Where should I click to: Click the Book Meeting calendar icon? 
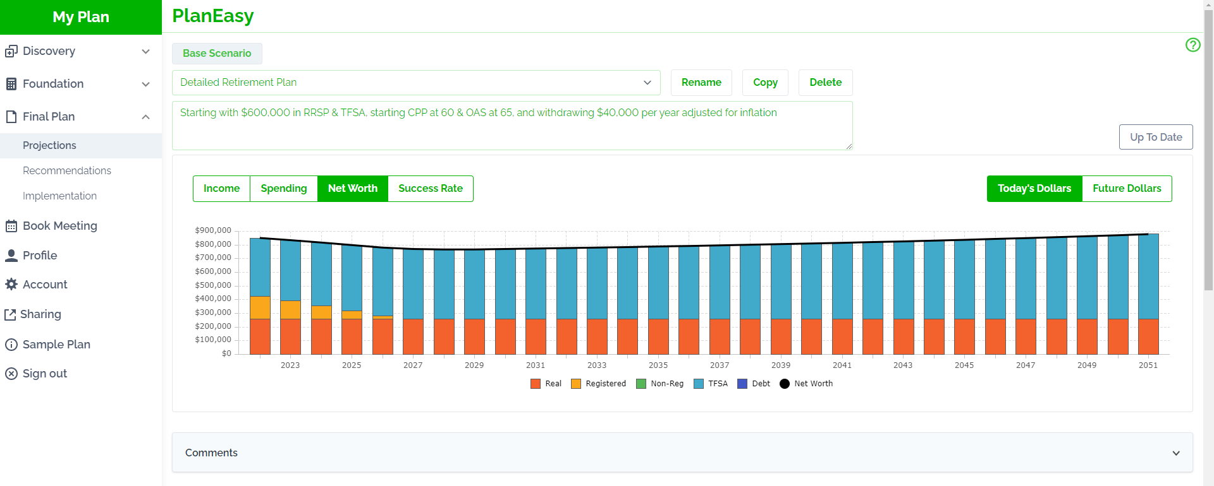(x=11, y=226)
